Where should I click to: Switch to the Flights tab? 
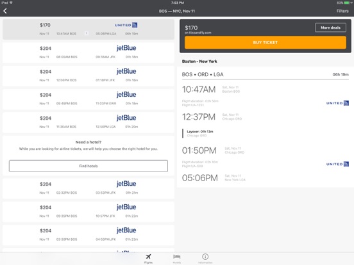pos(148,259)
